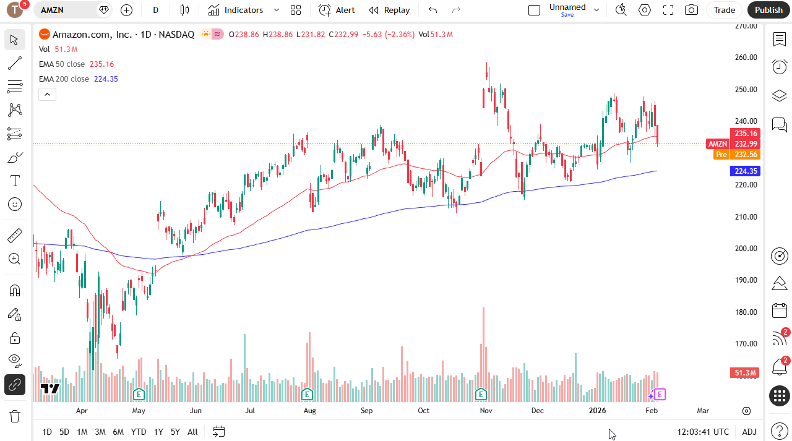This screenshot has height=441, width=792.
Task: Start bar Replay mode
Action: (389, 10)
